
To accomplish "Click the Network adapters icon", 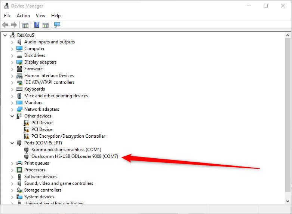I will click(19, 109).
